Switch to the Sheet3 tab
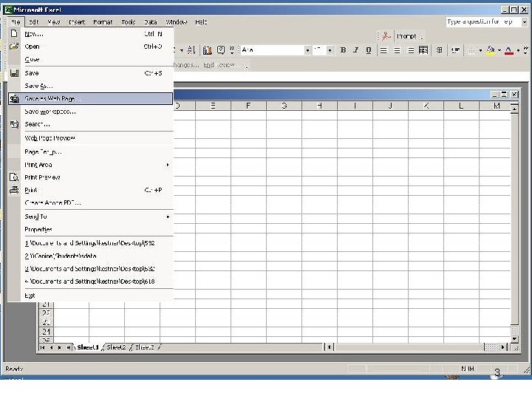The image size is (532, 399). [x=145, y=347]
